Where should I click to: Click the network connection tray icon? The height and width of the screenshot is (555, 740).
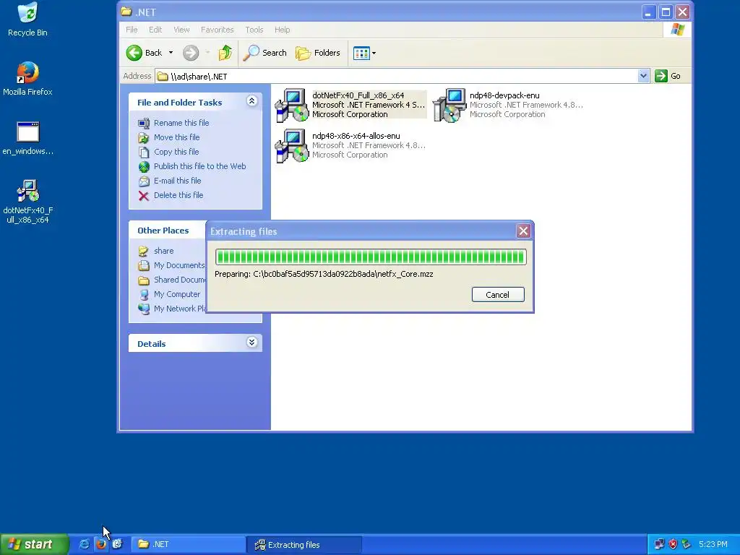[x=659, y=544]
